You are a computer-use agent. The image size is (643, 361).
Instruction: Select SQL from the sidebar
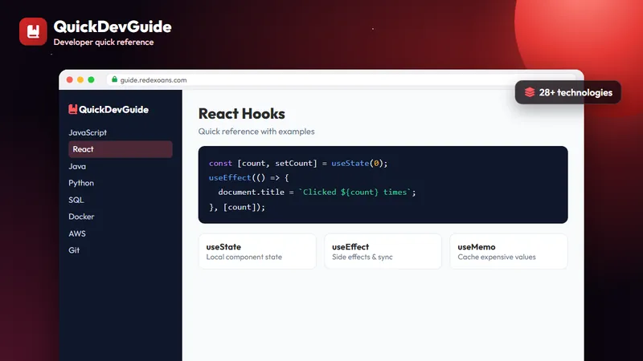[76, 200]
